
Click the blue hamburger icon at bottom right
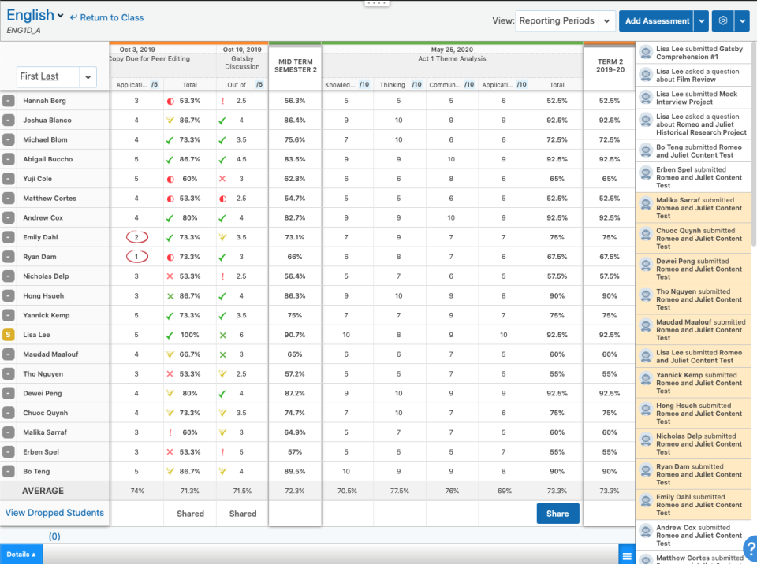[x=627, y=555]
